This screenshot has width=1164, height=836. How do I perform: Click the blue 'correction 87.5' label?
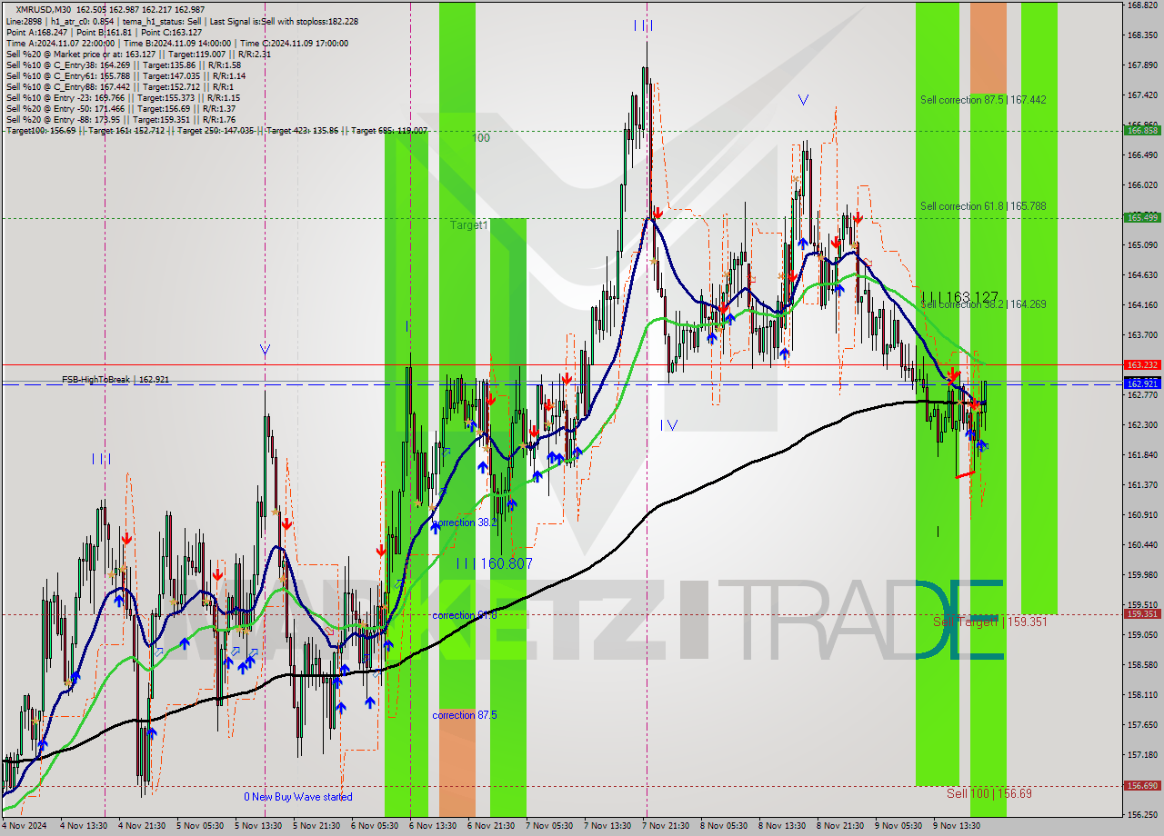click(465, 715)
